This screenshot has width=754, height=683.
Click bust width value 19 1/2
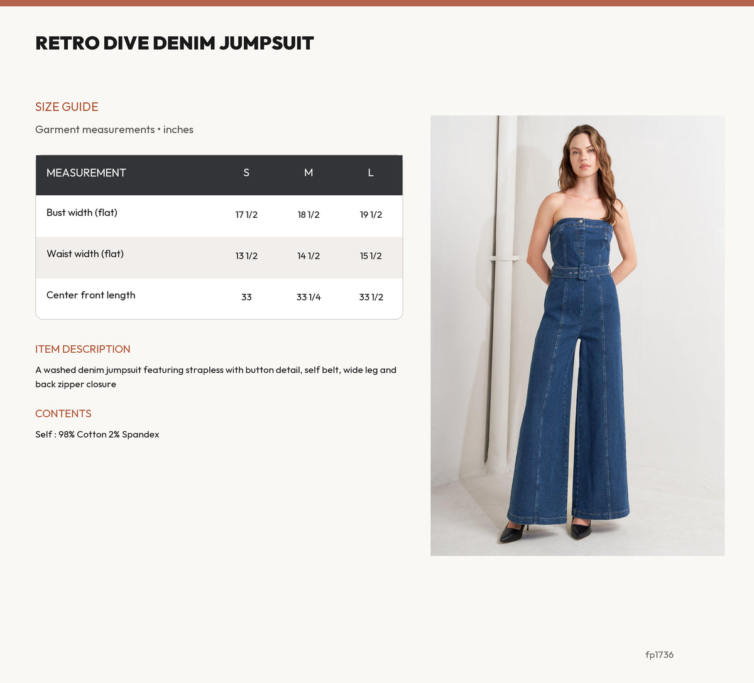(371, 215)
